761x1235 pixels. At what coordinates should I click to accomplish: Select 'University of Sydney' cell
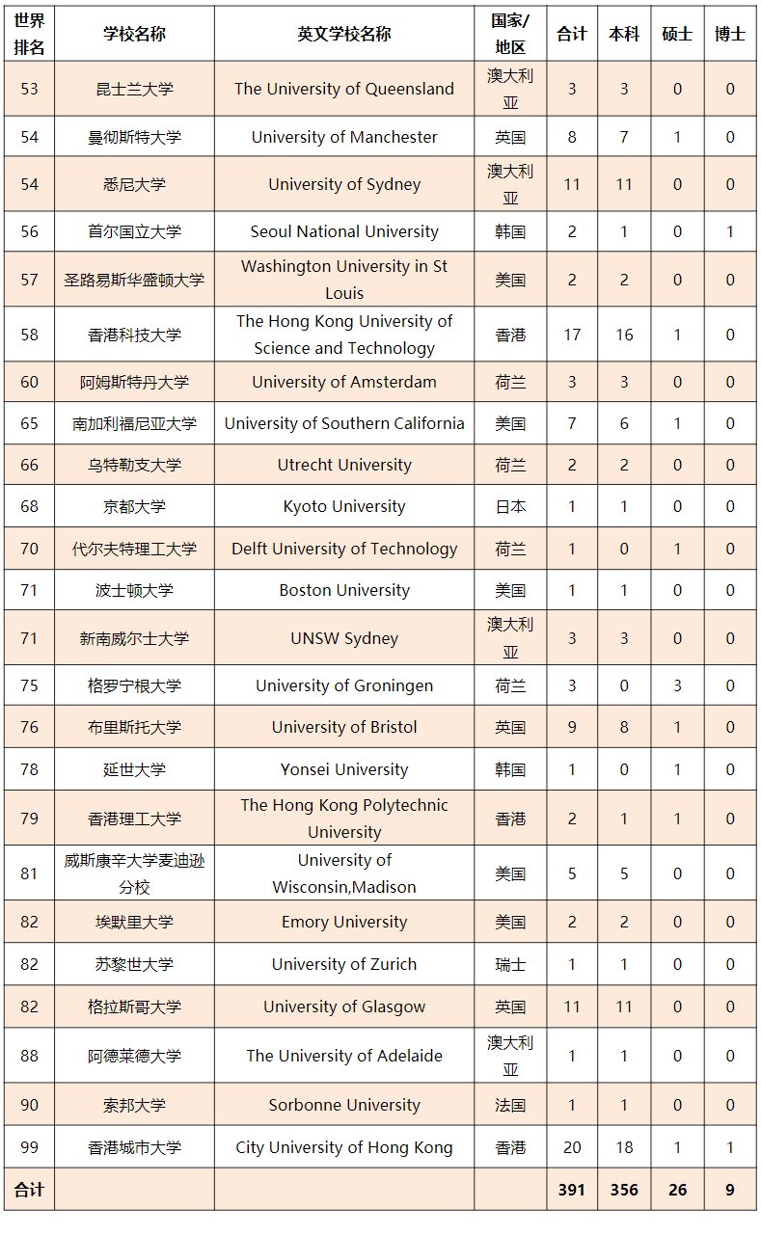click(344, 184)
